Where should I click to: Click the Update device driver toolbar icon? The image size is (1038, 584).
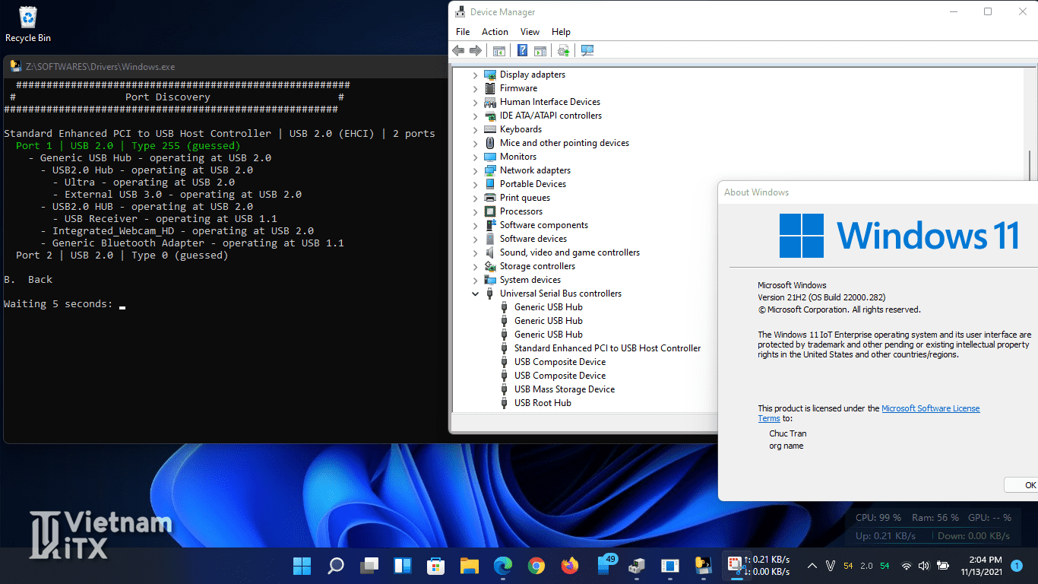(563, 50)
